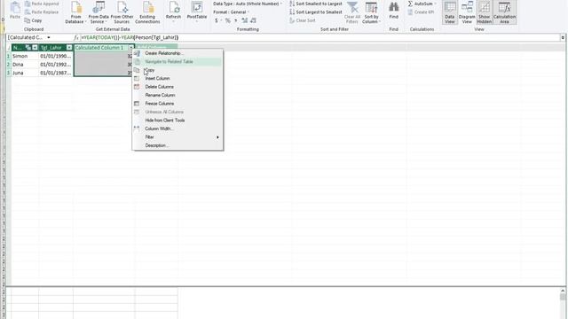Screen dimensions: 568x319
Task: Click the fx insert function icon
Action: pyautogui.click(x=76, y=37)
